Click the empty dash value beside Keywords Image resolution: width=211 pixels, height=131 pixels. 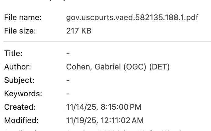tap(68, 94)
